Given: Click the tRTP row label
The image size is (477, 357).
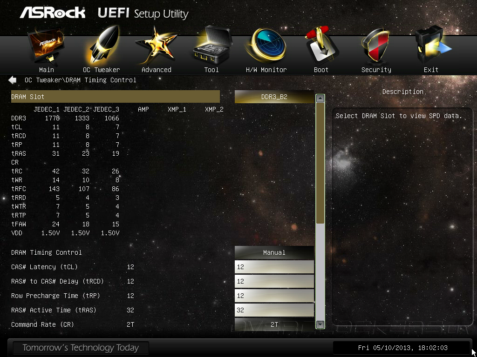Looking at the screenshot, I should coord(19,216).
